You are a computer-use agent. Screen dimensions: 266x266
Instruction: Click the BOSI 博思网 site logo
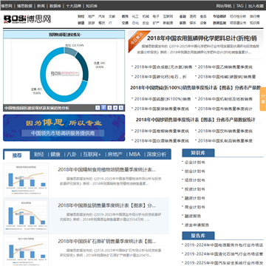(27, 19)
